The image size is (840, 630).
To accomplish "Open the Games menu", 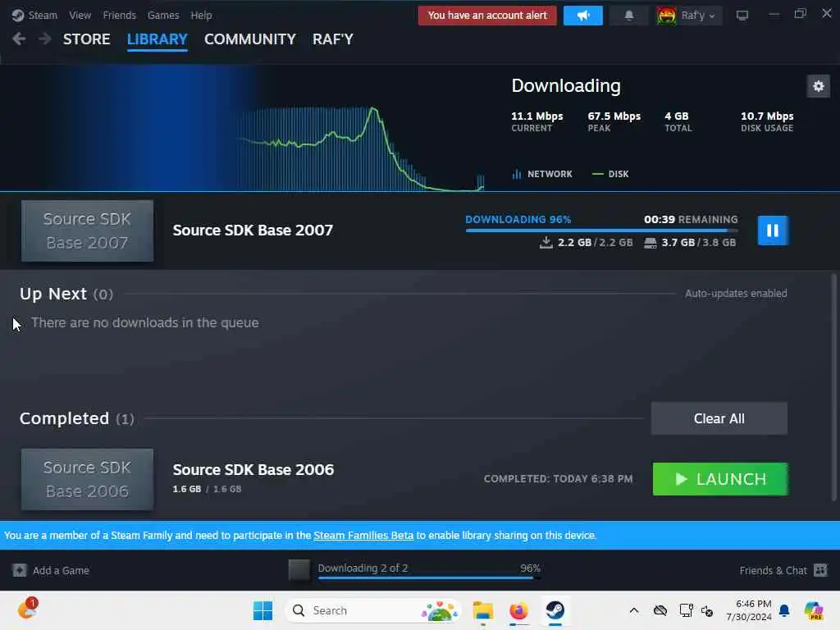I will [163, 15].
